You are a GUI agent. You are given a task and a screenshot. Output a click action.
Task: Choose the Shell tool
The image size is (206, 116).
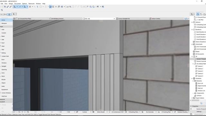tap(6, 46)
